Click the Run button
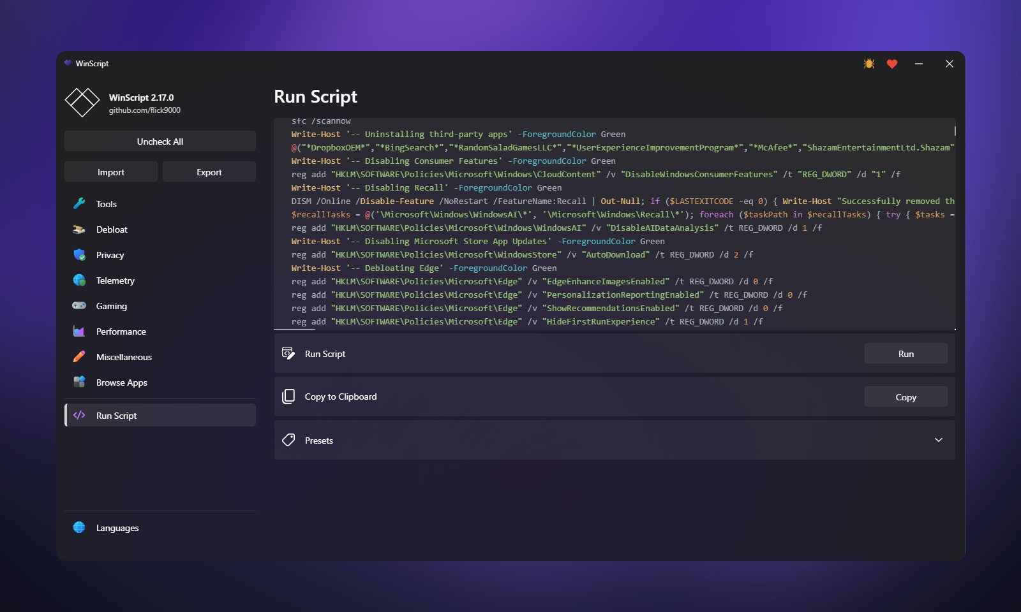 pyautogui.click(x=906, y=353)
